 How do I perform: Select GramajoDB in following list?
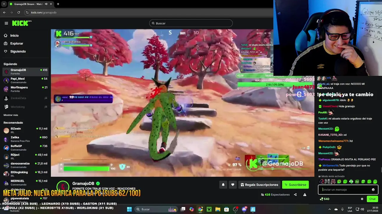25,72
